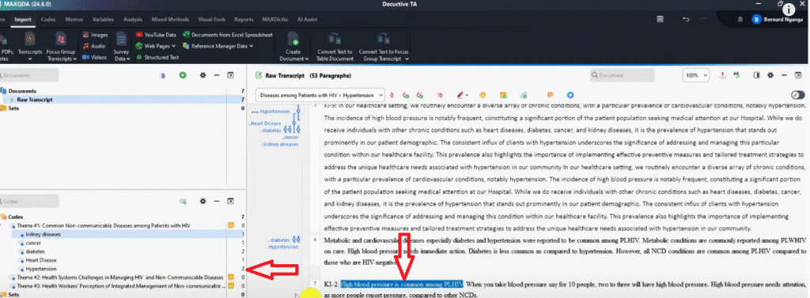
Task: Select the cancer code
Action: click(33, 243)
